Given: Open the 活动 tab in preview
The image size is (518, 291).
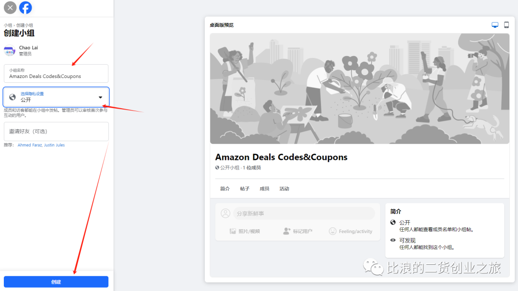Looking at the screenshot, I should 284,189.
